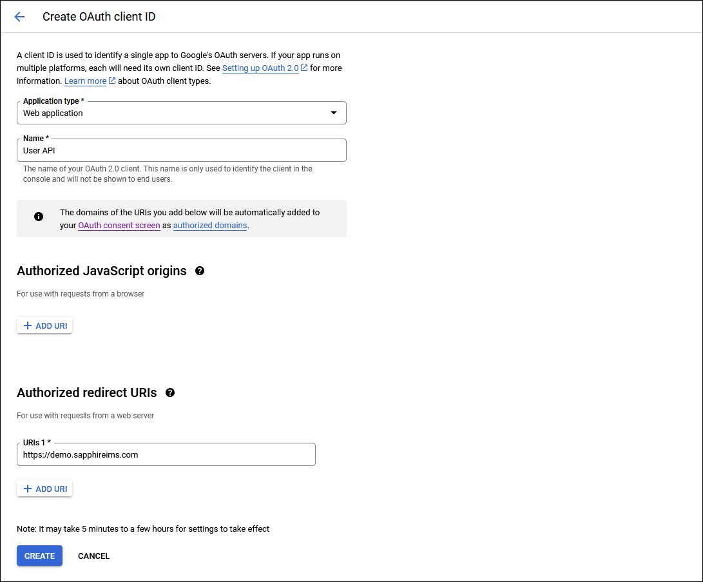Visit the authorized domains link
The width and height of the screenshot is (703, 582).
pos(210,226)
